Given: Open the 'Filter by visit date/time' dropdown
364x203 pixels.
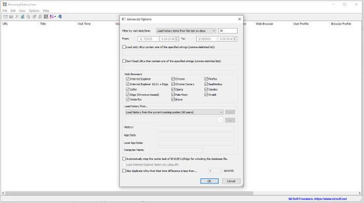Looking at the screenshot, I should (186, 31).
